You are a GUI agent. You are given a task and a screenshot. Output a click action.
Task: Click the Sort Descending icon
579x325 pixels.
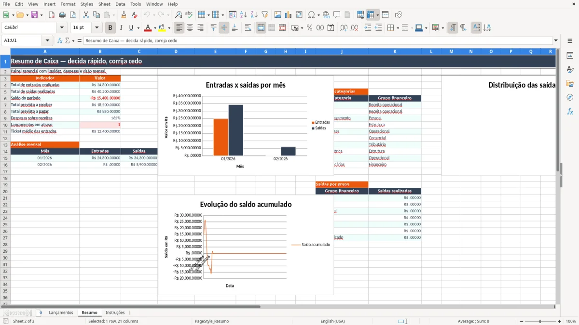click(254, 15)
